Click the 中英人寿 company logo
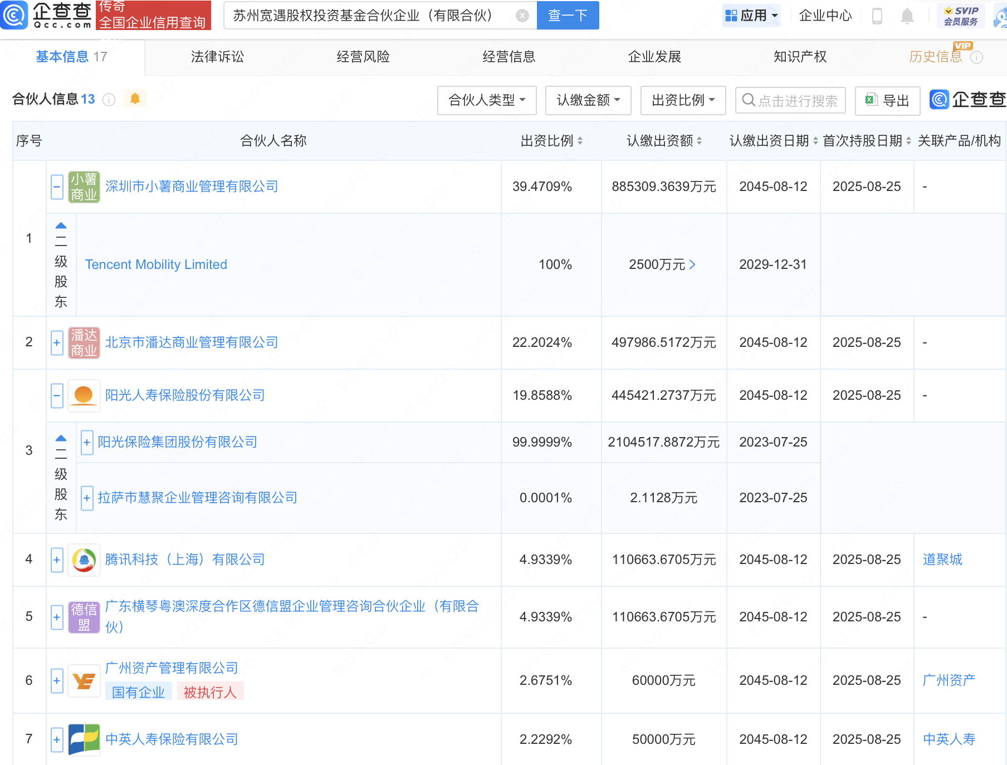Screen dimensions: 1007x765 click(84, 740)
